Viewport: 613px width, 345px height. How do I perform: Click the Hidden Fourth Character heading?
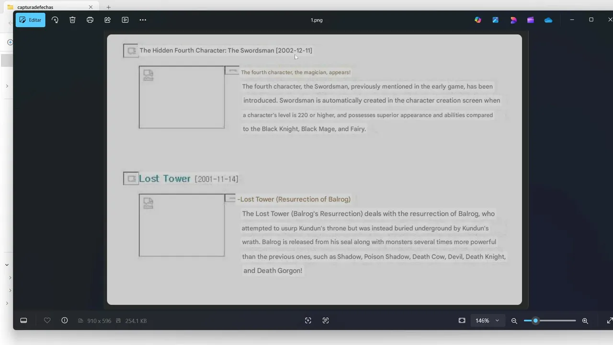(226, 50)
